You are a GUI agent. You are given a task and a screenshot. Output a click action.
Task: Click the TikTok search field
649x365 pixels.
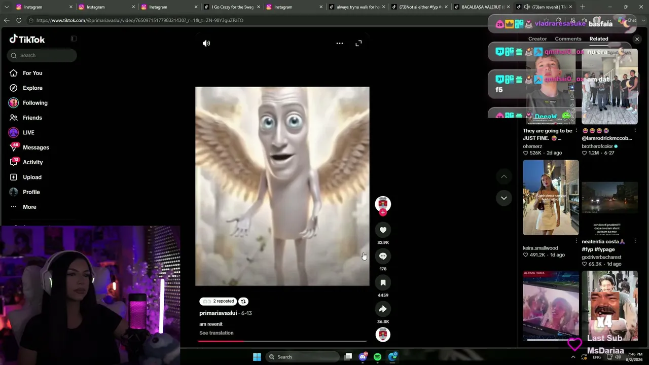click(42, 55)
